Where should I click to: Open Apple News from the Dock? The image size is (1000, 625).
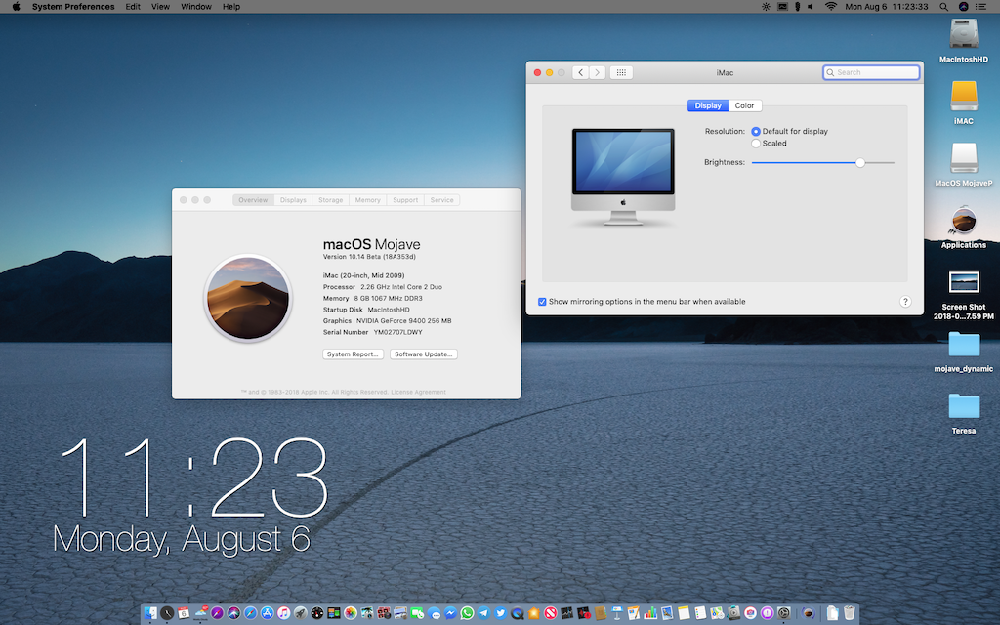click(x=551, y=613)
